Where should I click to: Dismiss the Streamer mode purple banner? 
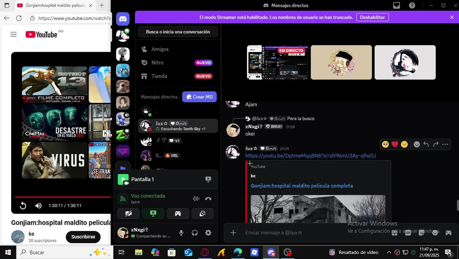pos(452,17)
